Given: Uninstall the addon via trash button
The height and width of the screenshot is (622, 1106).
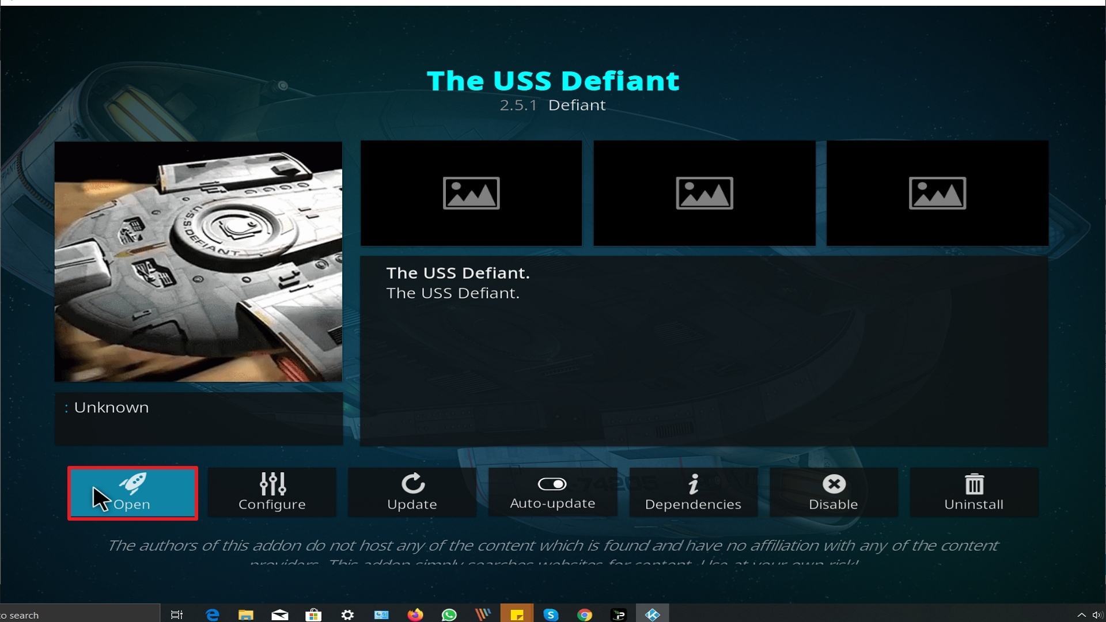Looking at the screenshot, I should tap(974, 493).
